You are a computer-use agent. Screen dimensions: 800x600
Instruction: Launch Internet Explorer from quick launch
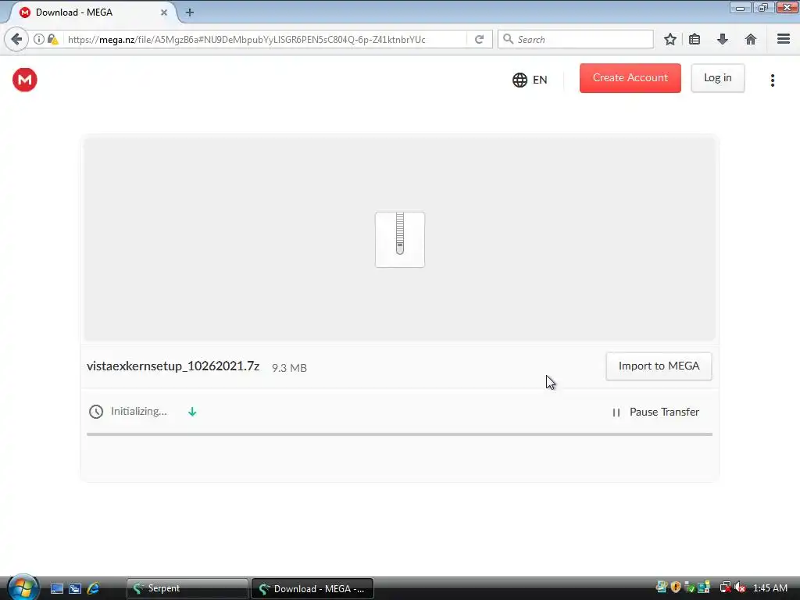[94, 588]
